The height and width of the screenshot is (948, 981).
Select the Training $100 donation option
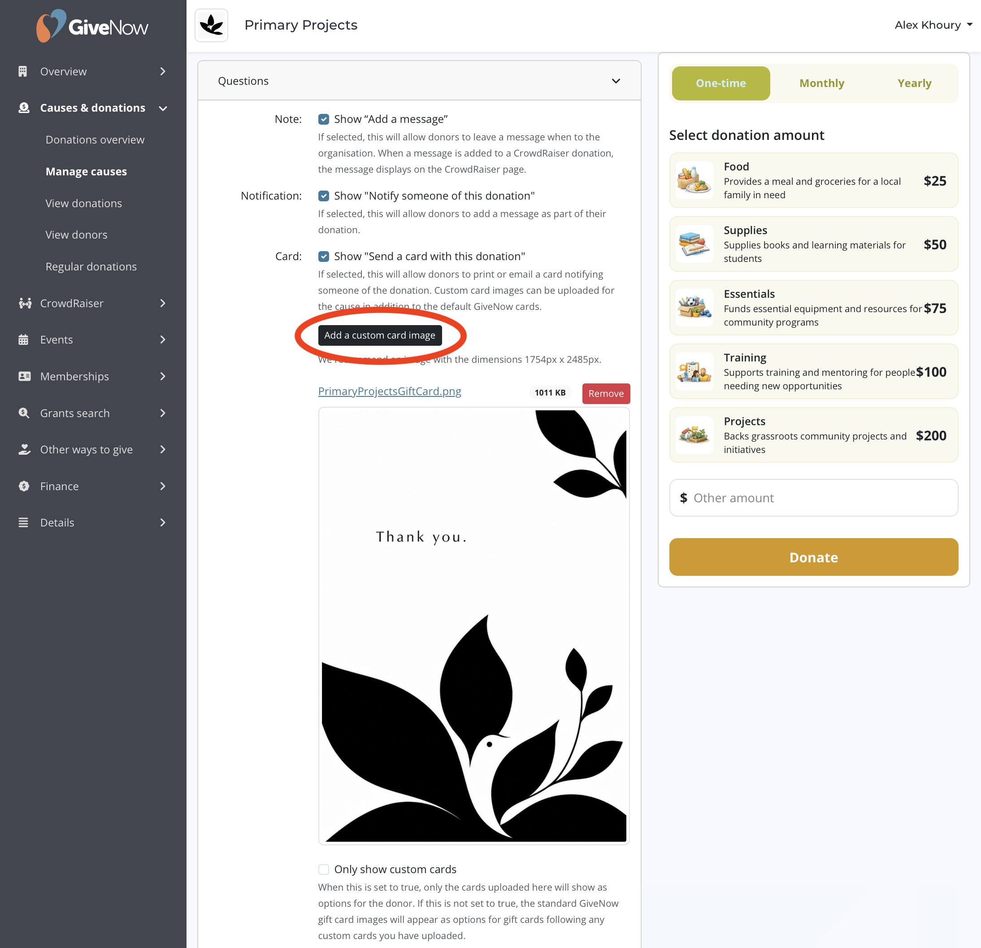[x=813, y=371]
